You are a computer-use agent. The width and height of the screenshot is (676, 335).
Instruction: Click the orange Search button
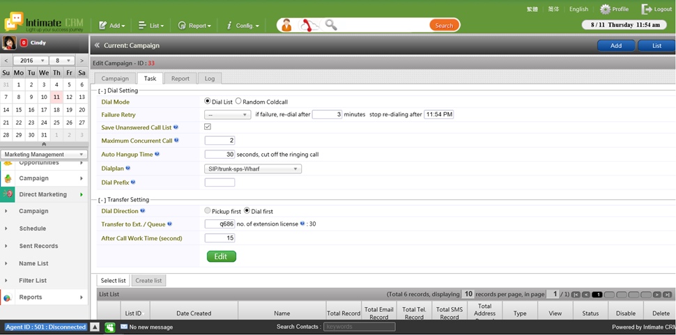pos(444,25)
